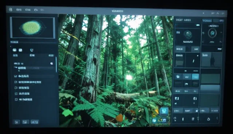Toggle the checkbox icon on the fifth list row
233x134 pixels.
[16, 94]
